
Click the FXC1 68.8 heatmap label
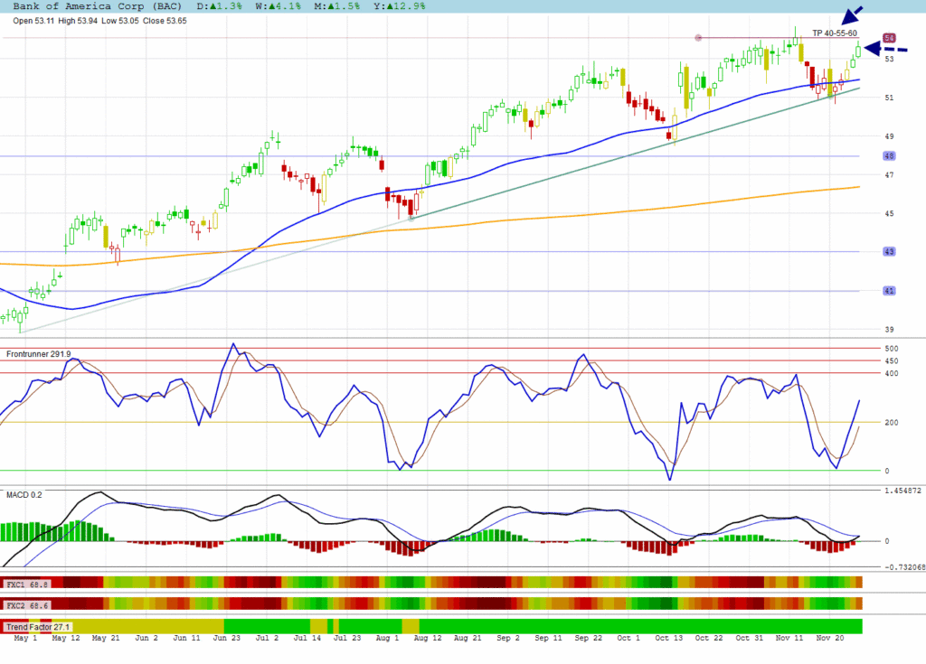point(27,584)
